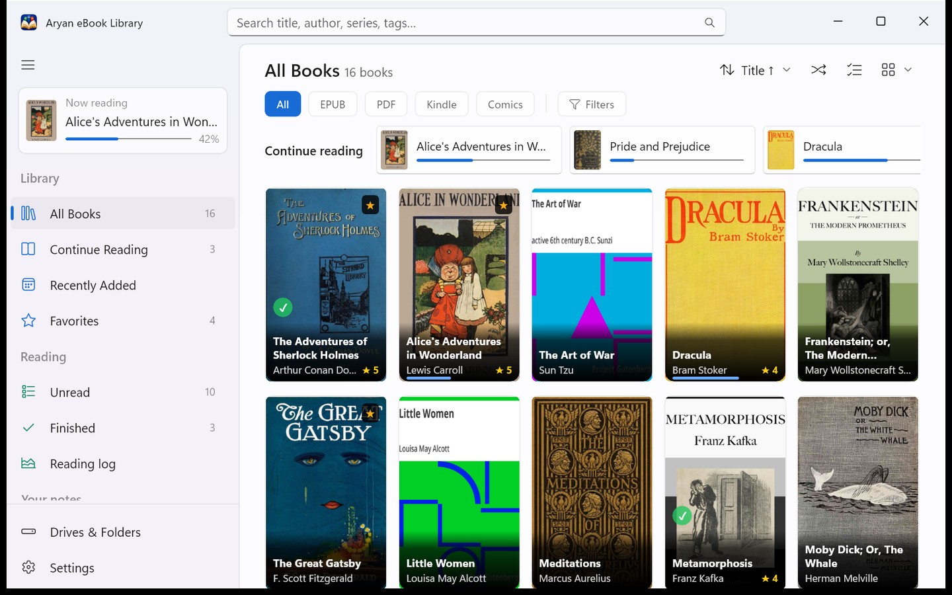952x595 pixels.
Task: Resume Alice's Adventures from Continue reading row
Action: (x=469, y=150)
